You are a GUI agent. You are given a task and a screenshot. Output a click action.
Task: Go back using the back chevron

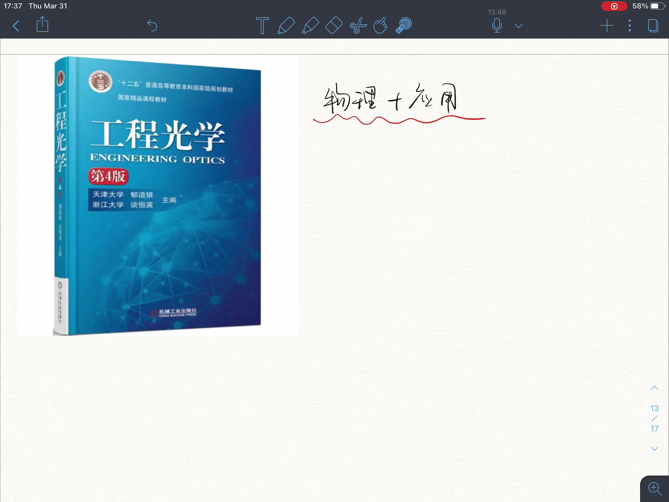[x=16, y=26]
